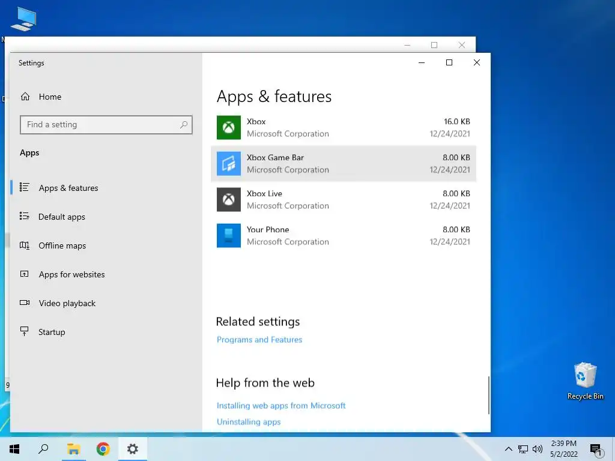Click the Xbox Game Bar app icon
The image size is (615, 461).
tap(229, 163)
